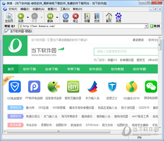Open the 收藏夹(A) menu
This screenshot has width=164, height=141.
pos(38,9)
